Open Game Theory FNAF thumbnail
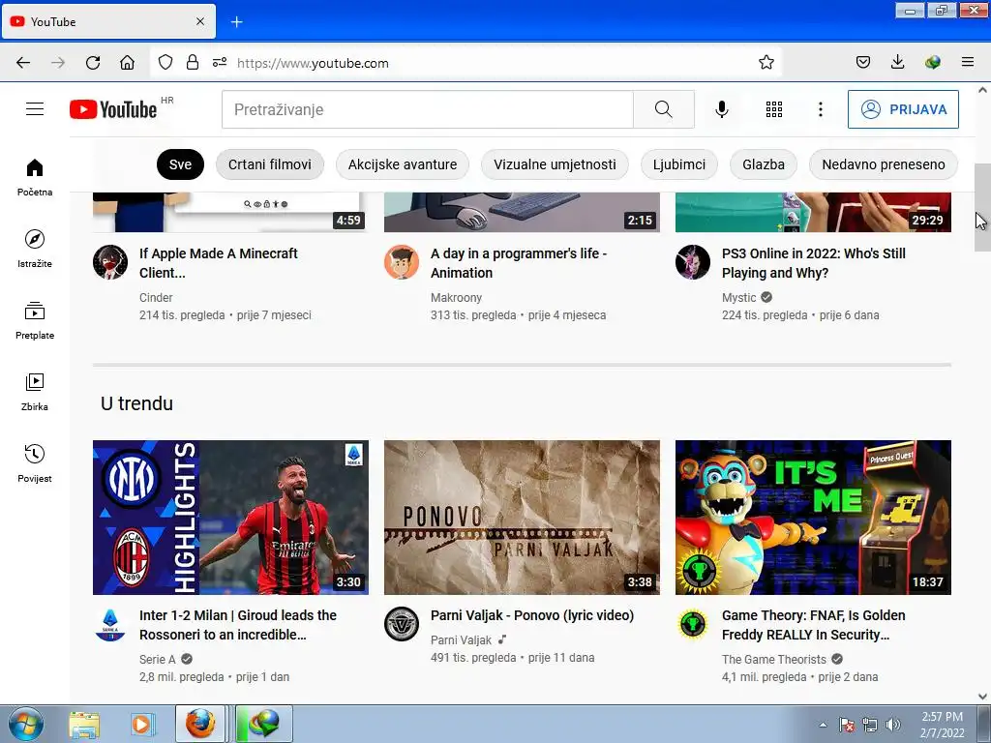The width and height of the screenshot is (991, 743). point(813,518)
